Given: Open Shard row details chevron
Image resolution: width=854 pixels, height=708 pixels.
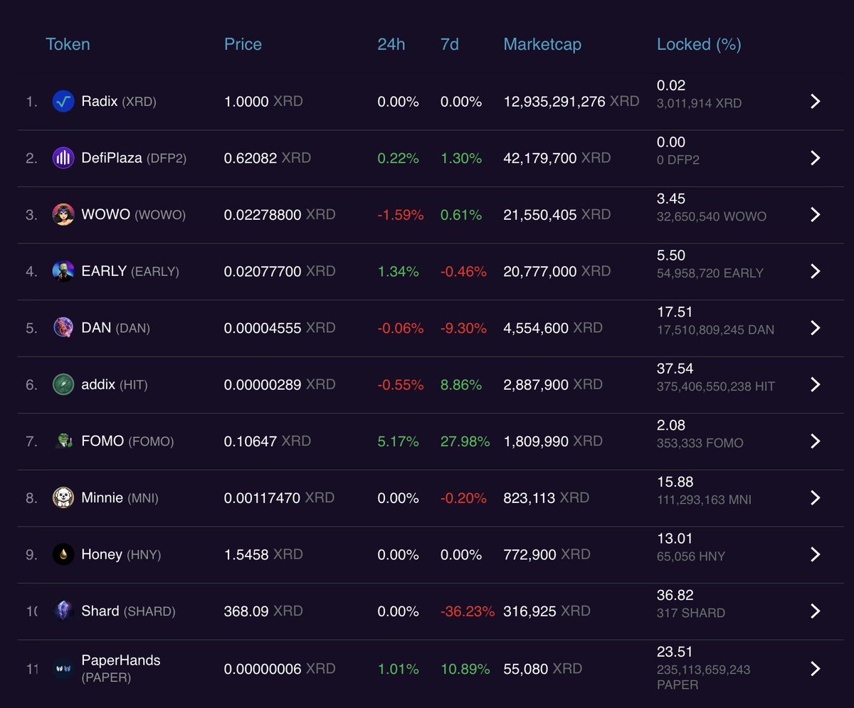Looking at the screenshot, I should click(x=816, y=611).
